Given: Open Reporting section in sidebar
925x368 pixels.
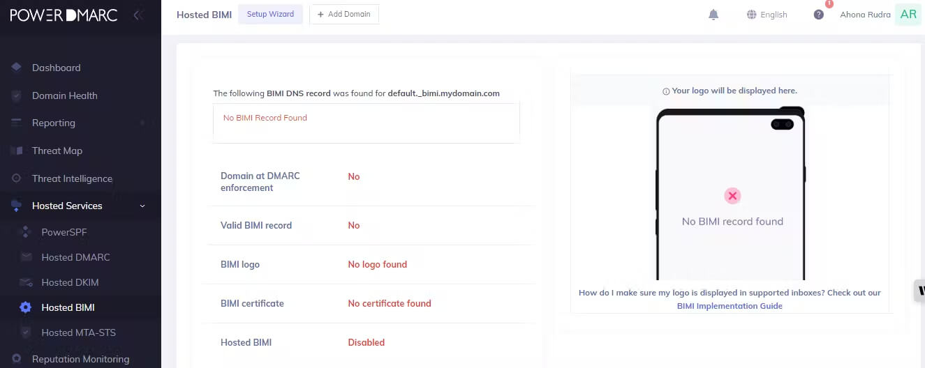Looking at the screenshot, I should [x=54, y=123].
